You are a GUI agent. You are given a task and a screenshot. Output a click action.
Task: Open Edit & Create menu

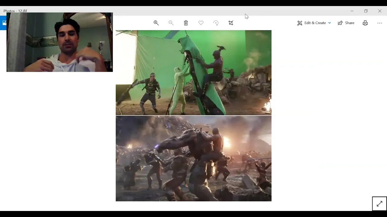[x=314, y=23]
